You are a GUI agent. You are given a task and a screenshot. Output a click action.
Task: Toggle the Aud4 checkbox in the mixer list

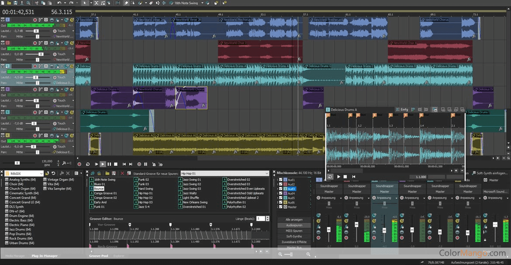point(280,193)
